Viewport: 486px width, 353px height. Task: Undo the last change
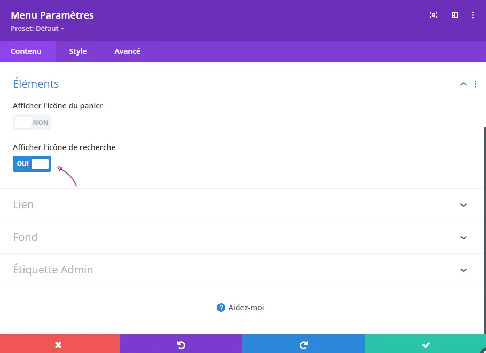click(x=181, y=344)
